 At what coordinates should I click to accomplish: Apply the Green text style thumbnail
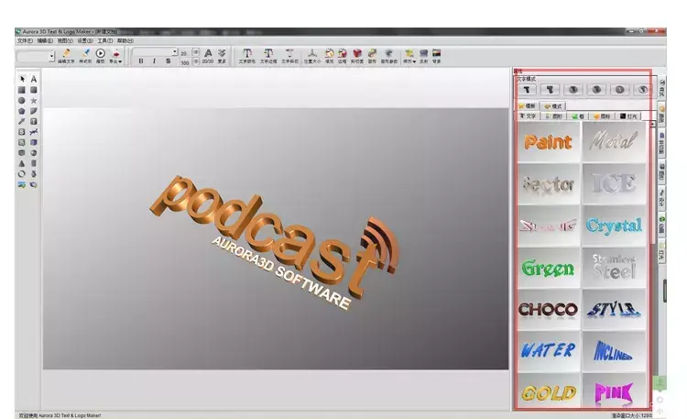(x=549, y=268)
